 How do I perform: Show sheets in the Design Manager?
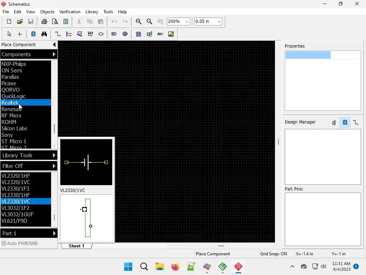point(334,122)
